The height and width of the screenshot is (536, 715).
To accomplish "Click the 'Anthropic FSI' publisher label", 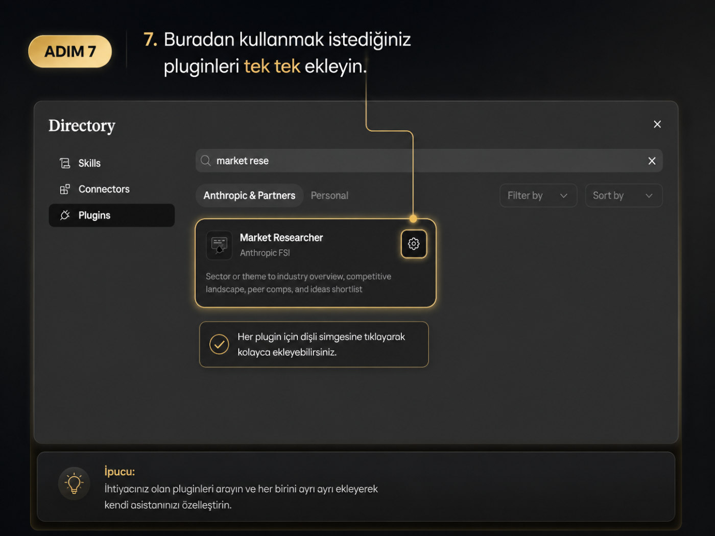I will click(x=265, y=253).
